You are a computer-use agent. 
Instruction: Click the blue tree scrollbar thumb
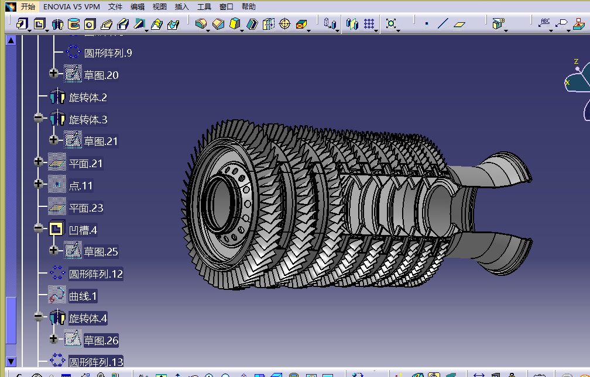(11, 320)
